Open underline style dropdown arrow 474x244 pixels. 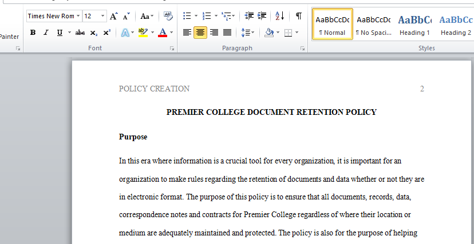(69, 33)
